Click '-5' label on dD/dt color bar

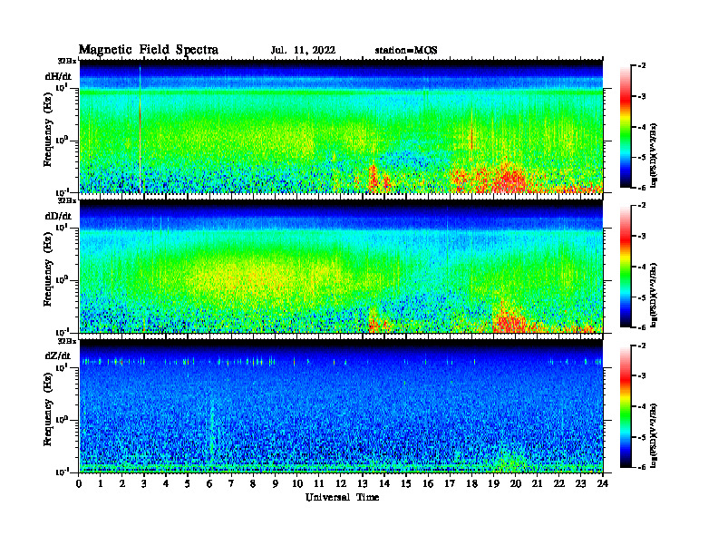click(642, 297)
